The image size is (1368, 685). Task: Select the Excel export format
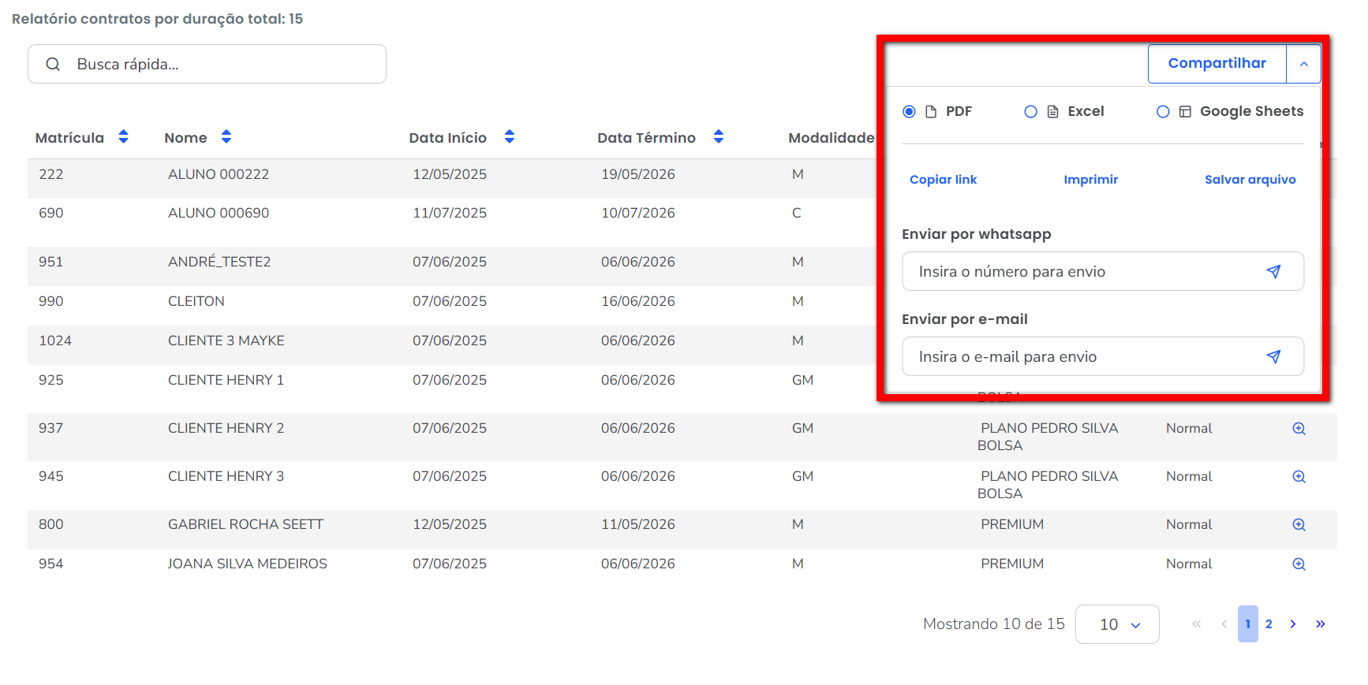pos(1030,112)
